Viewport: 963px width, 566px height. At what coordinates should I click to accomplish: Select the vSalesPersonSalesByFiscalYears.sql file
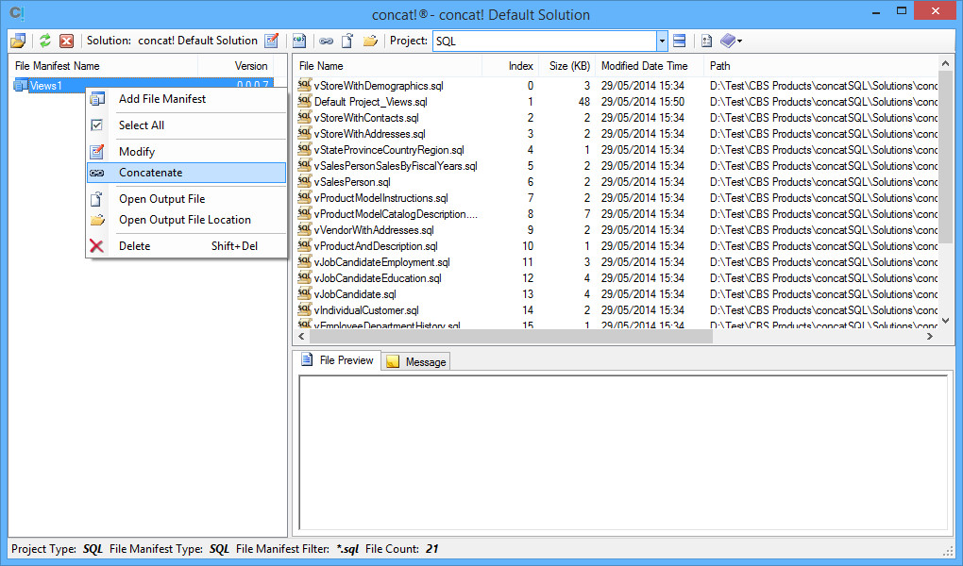click(396, 166)
